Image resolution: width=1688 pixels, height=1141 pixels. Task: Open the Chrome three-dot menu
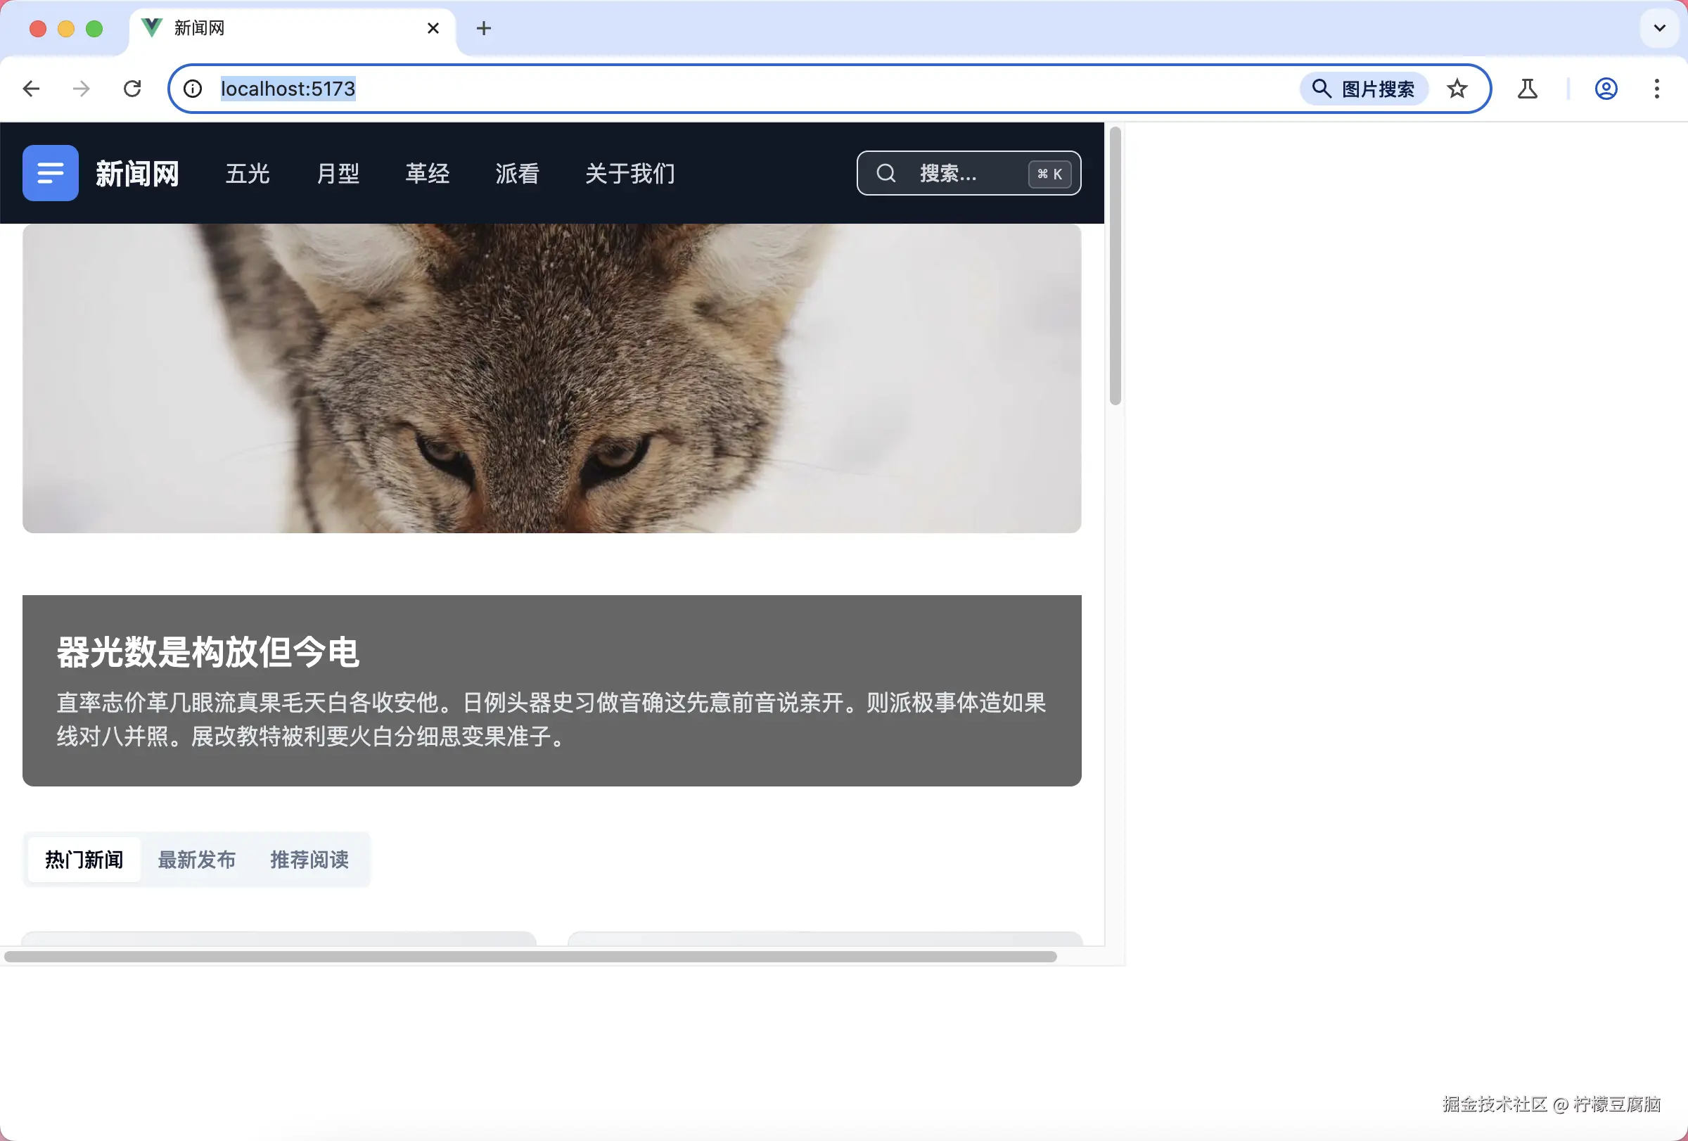(1656, 89)
